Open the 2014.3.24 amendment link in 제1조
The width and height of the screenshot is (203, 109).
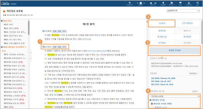[87, 39]
